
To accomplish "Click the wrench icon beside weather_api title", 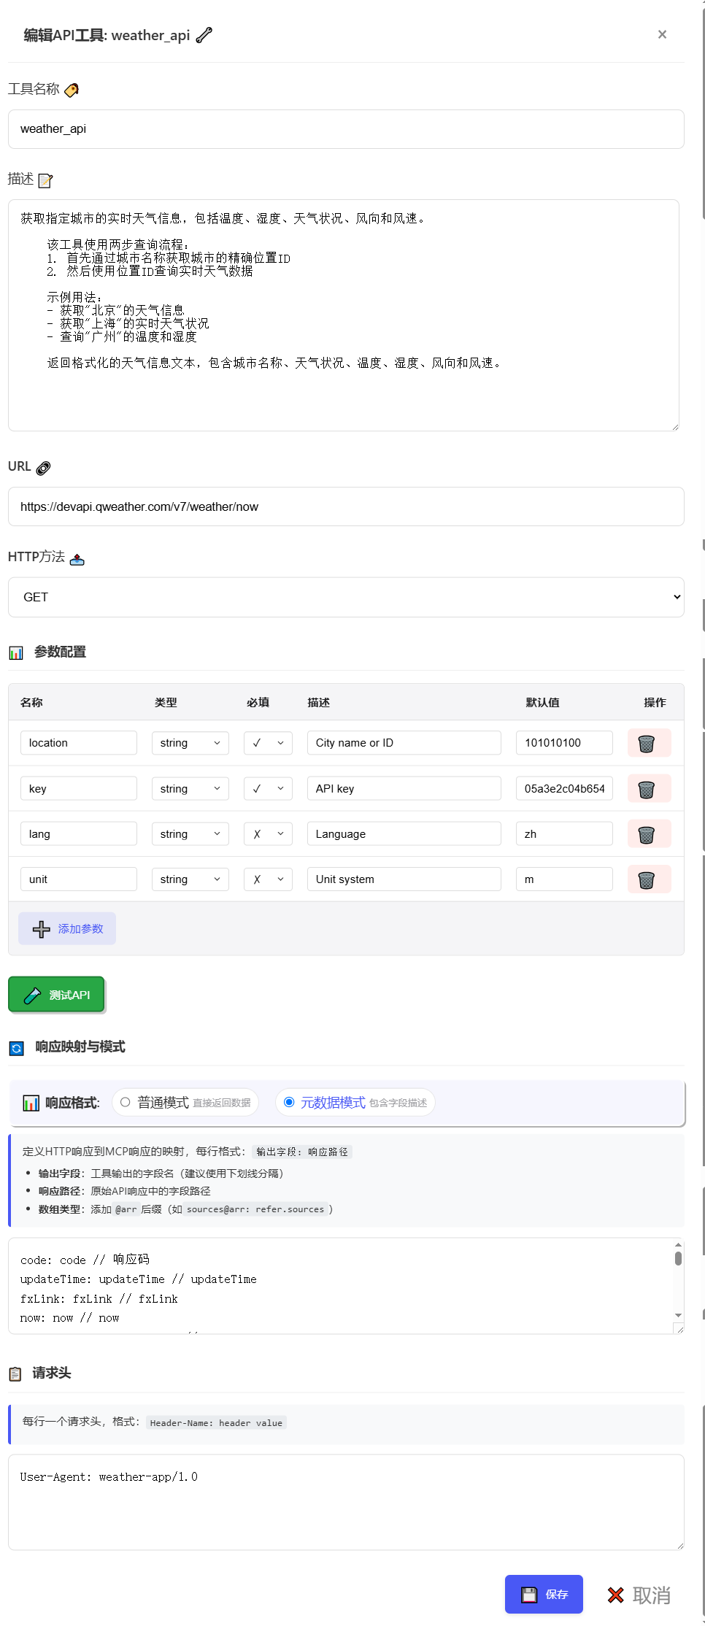I will point(204,35).
